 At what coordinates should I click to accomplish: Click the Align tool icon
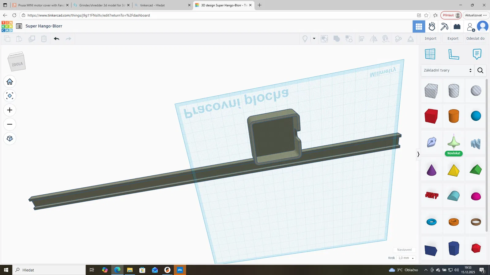361,38
